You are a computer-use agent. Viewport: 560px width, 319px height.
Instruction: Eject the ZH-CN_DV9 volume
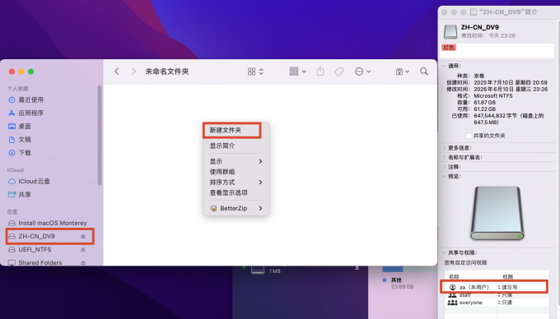83,236
